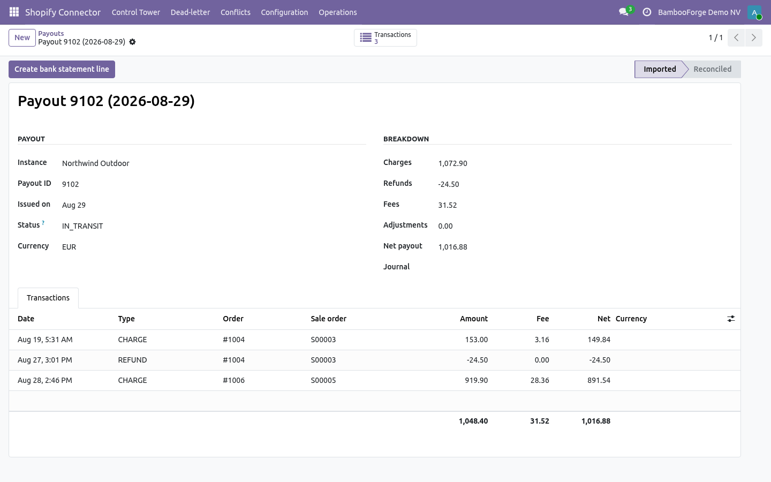Select the Transactions tab

coord(48,298)
